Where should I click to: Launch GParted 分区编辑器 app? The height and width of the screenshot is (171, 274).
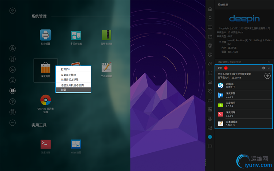point(46,100)
